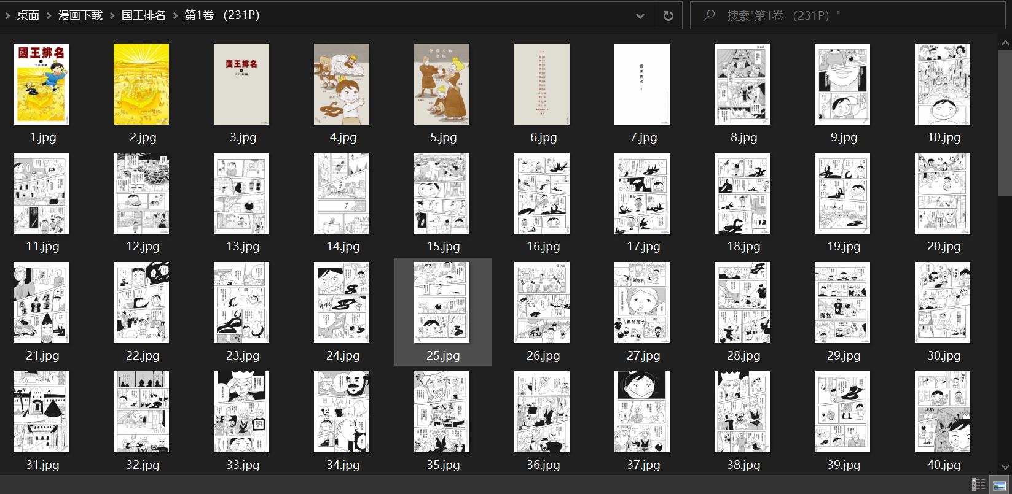This screenshot has height=494, width=1012.
Task: Expand chevron after 国王排名 breadcrumb
Action: click(x=175, y=16)
